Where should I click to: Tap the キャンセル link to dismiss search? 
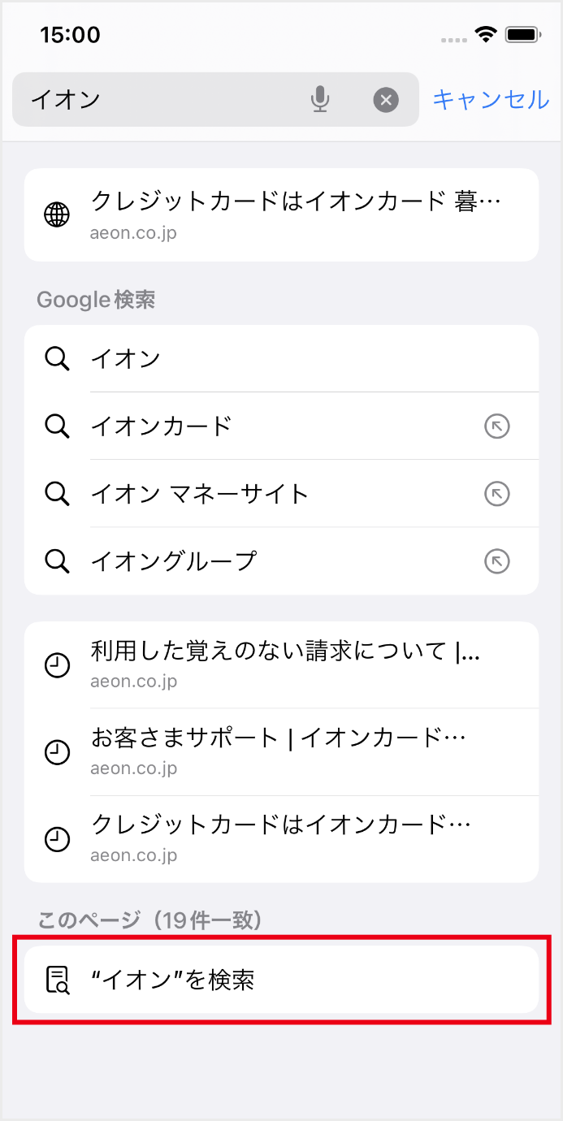490,99
